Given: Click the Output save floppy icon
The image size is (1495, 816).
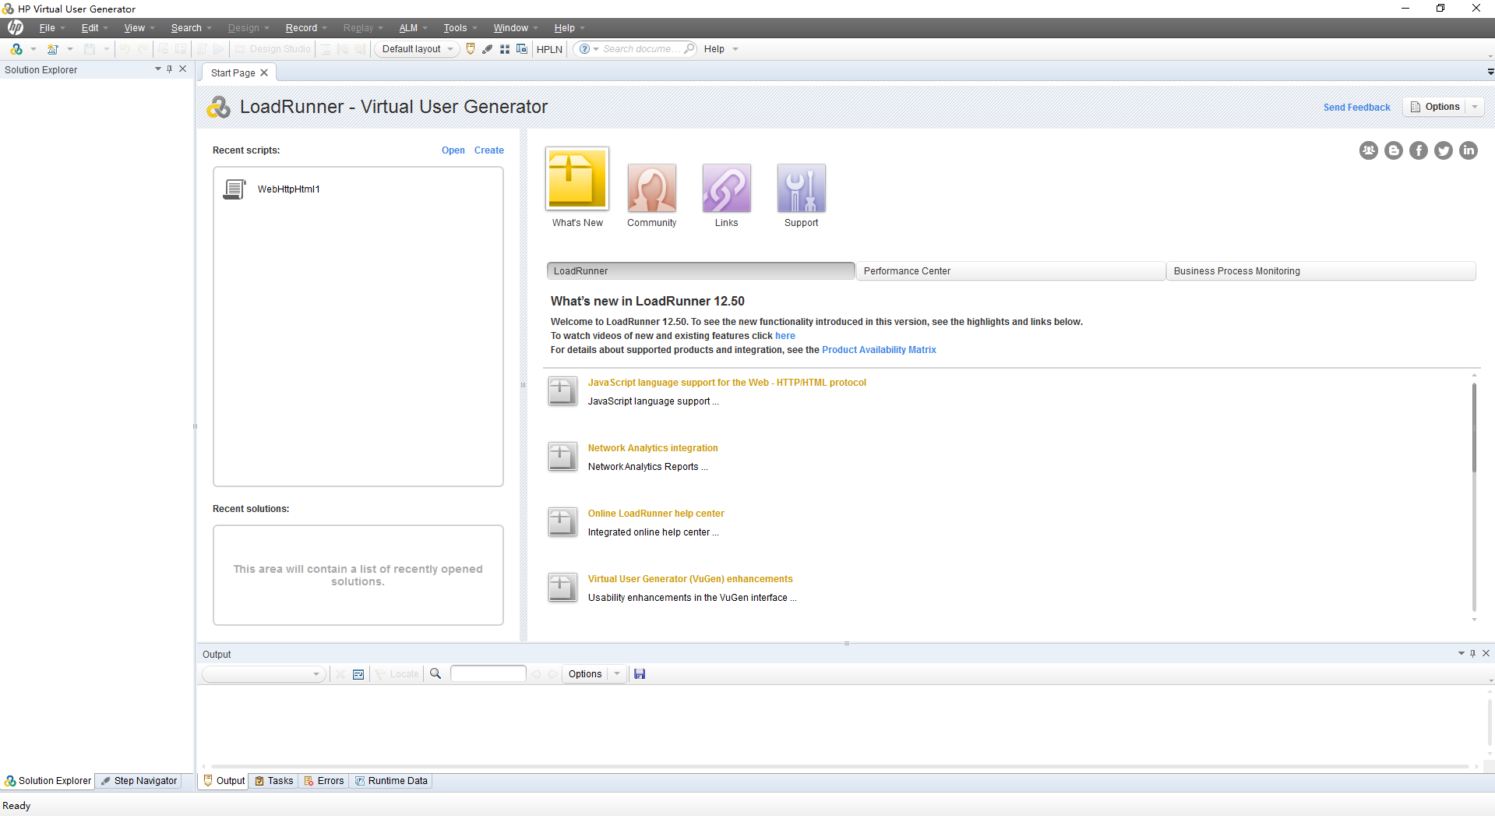Looking at the screenshot, I should pyautogui.click(x=640, y=674).
